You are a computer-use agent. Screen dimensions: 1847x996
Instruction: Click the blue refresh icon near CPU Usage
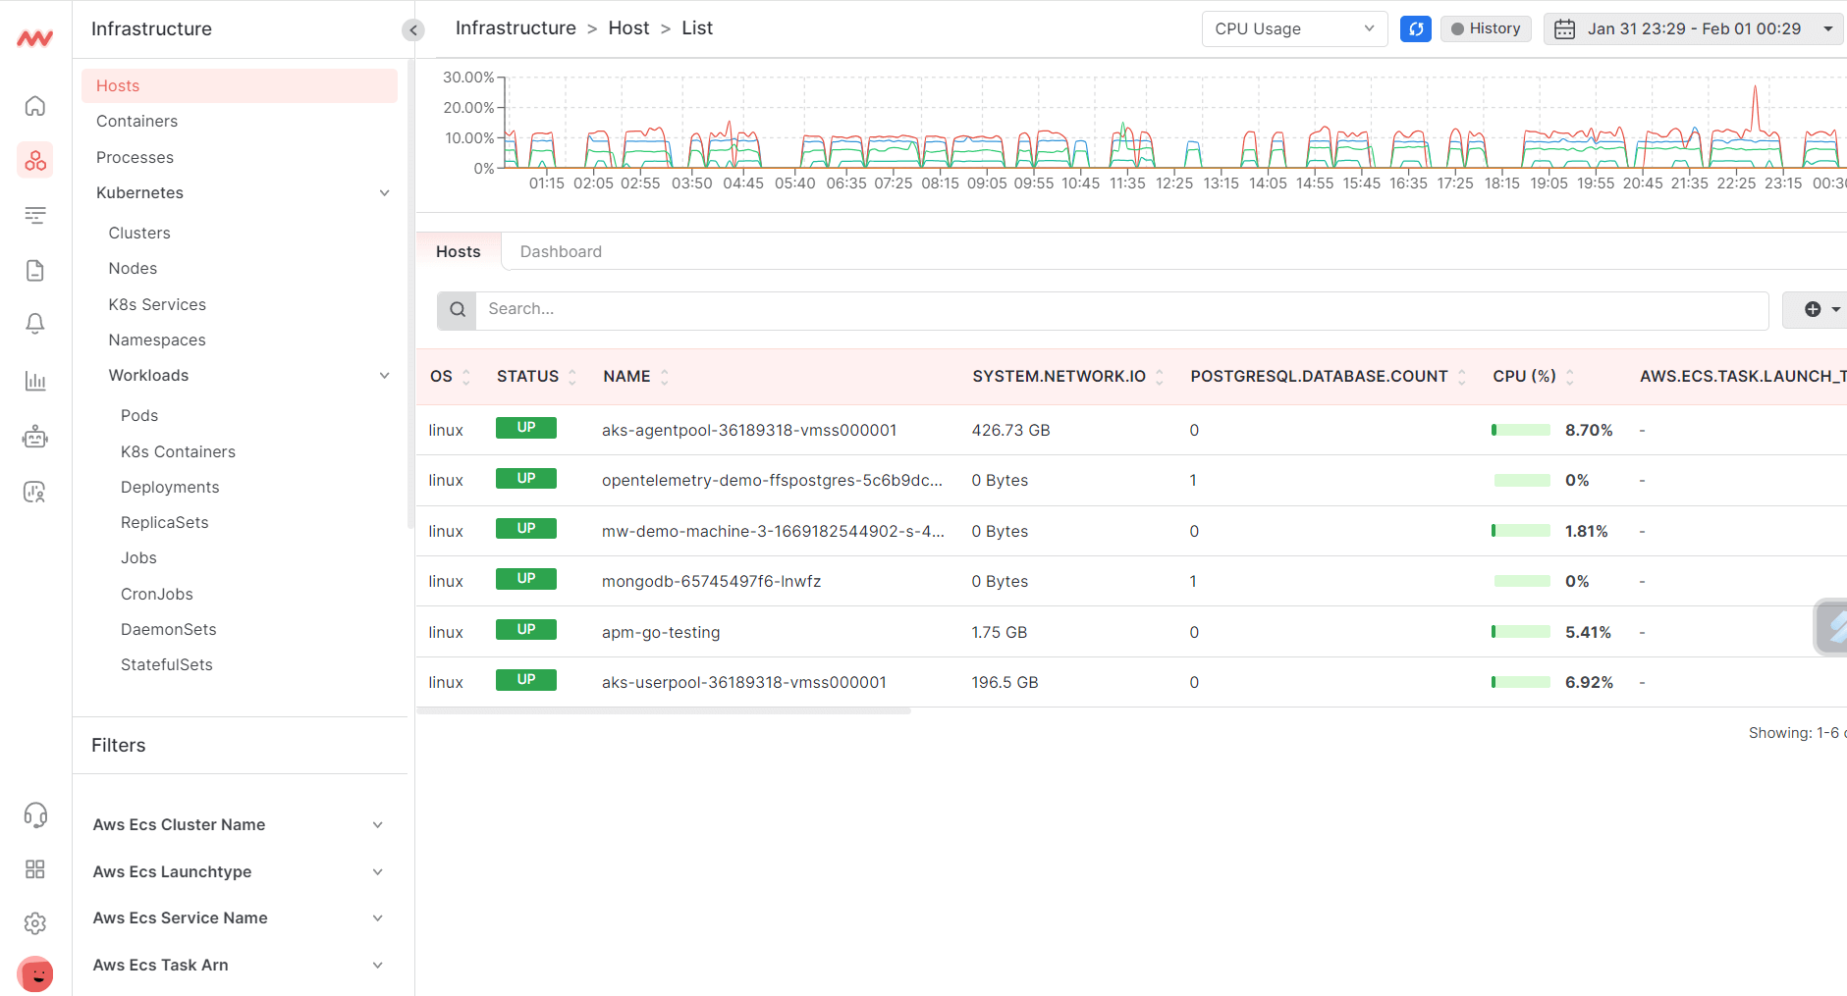1415,28
